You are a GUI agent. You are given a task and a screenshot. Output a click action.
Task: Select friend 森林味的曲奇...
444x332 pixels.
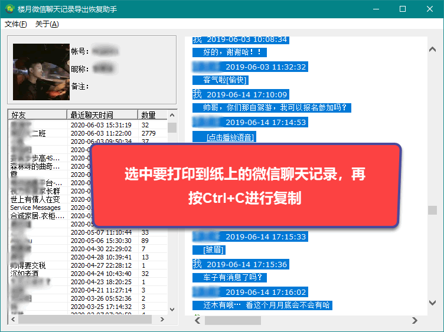pos(35,166)
